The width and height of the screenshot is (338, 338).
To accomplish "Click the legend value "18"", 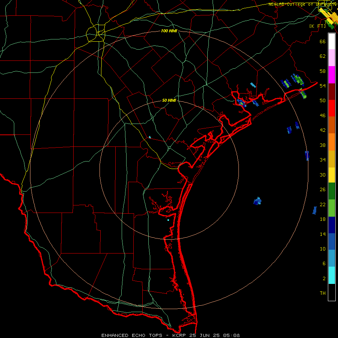I will (x=323, y=219).
